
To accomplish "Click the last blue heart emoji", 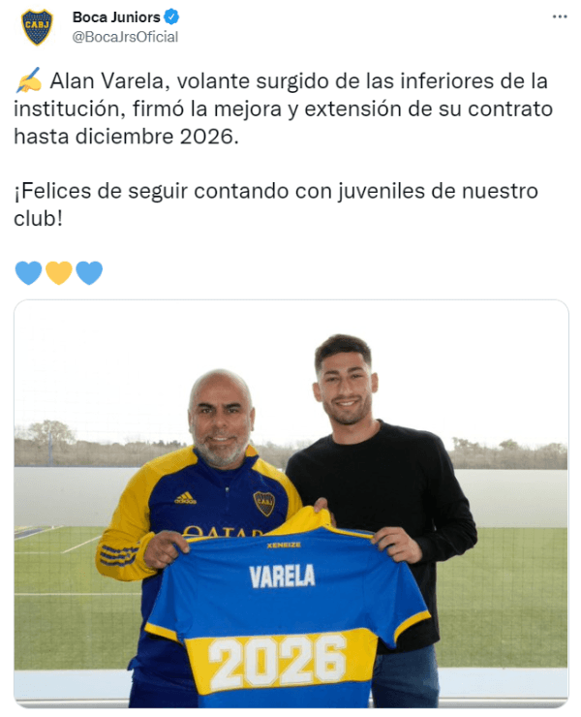I will pyautogui.click(x=89, y=273).
